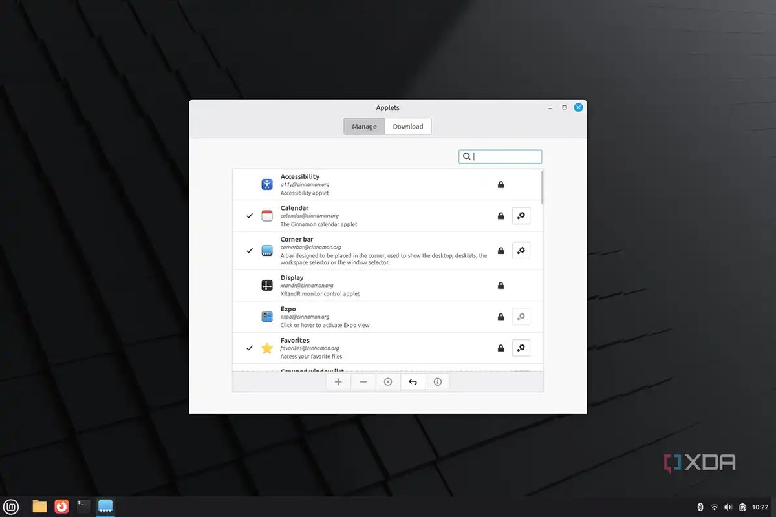This screenshot has height=517, width=776.
Task: Click the text favorites@cinnamon.org
Action: pos(310,348)
